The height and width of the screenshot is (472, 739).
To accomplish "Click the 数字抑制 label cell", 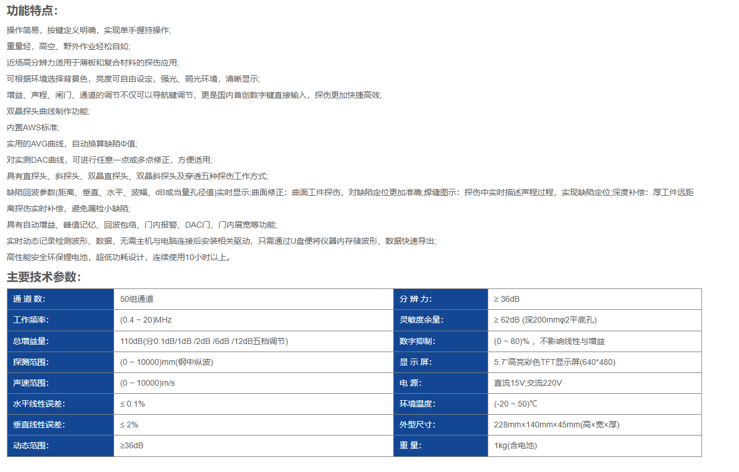I will [x=440, y=341].
